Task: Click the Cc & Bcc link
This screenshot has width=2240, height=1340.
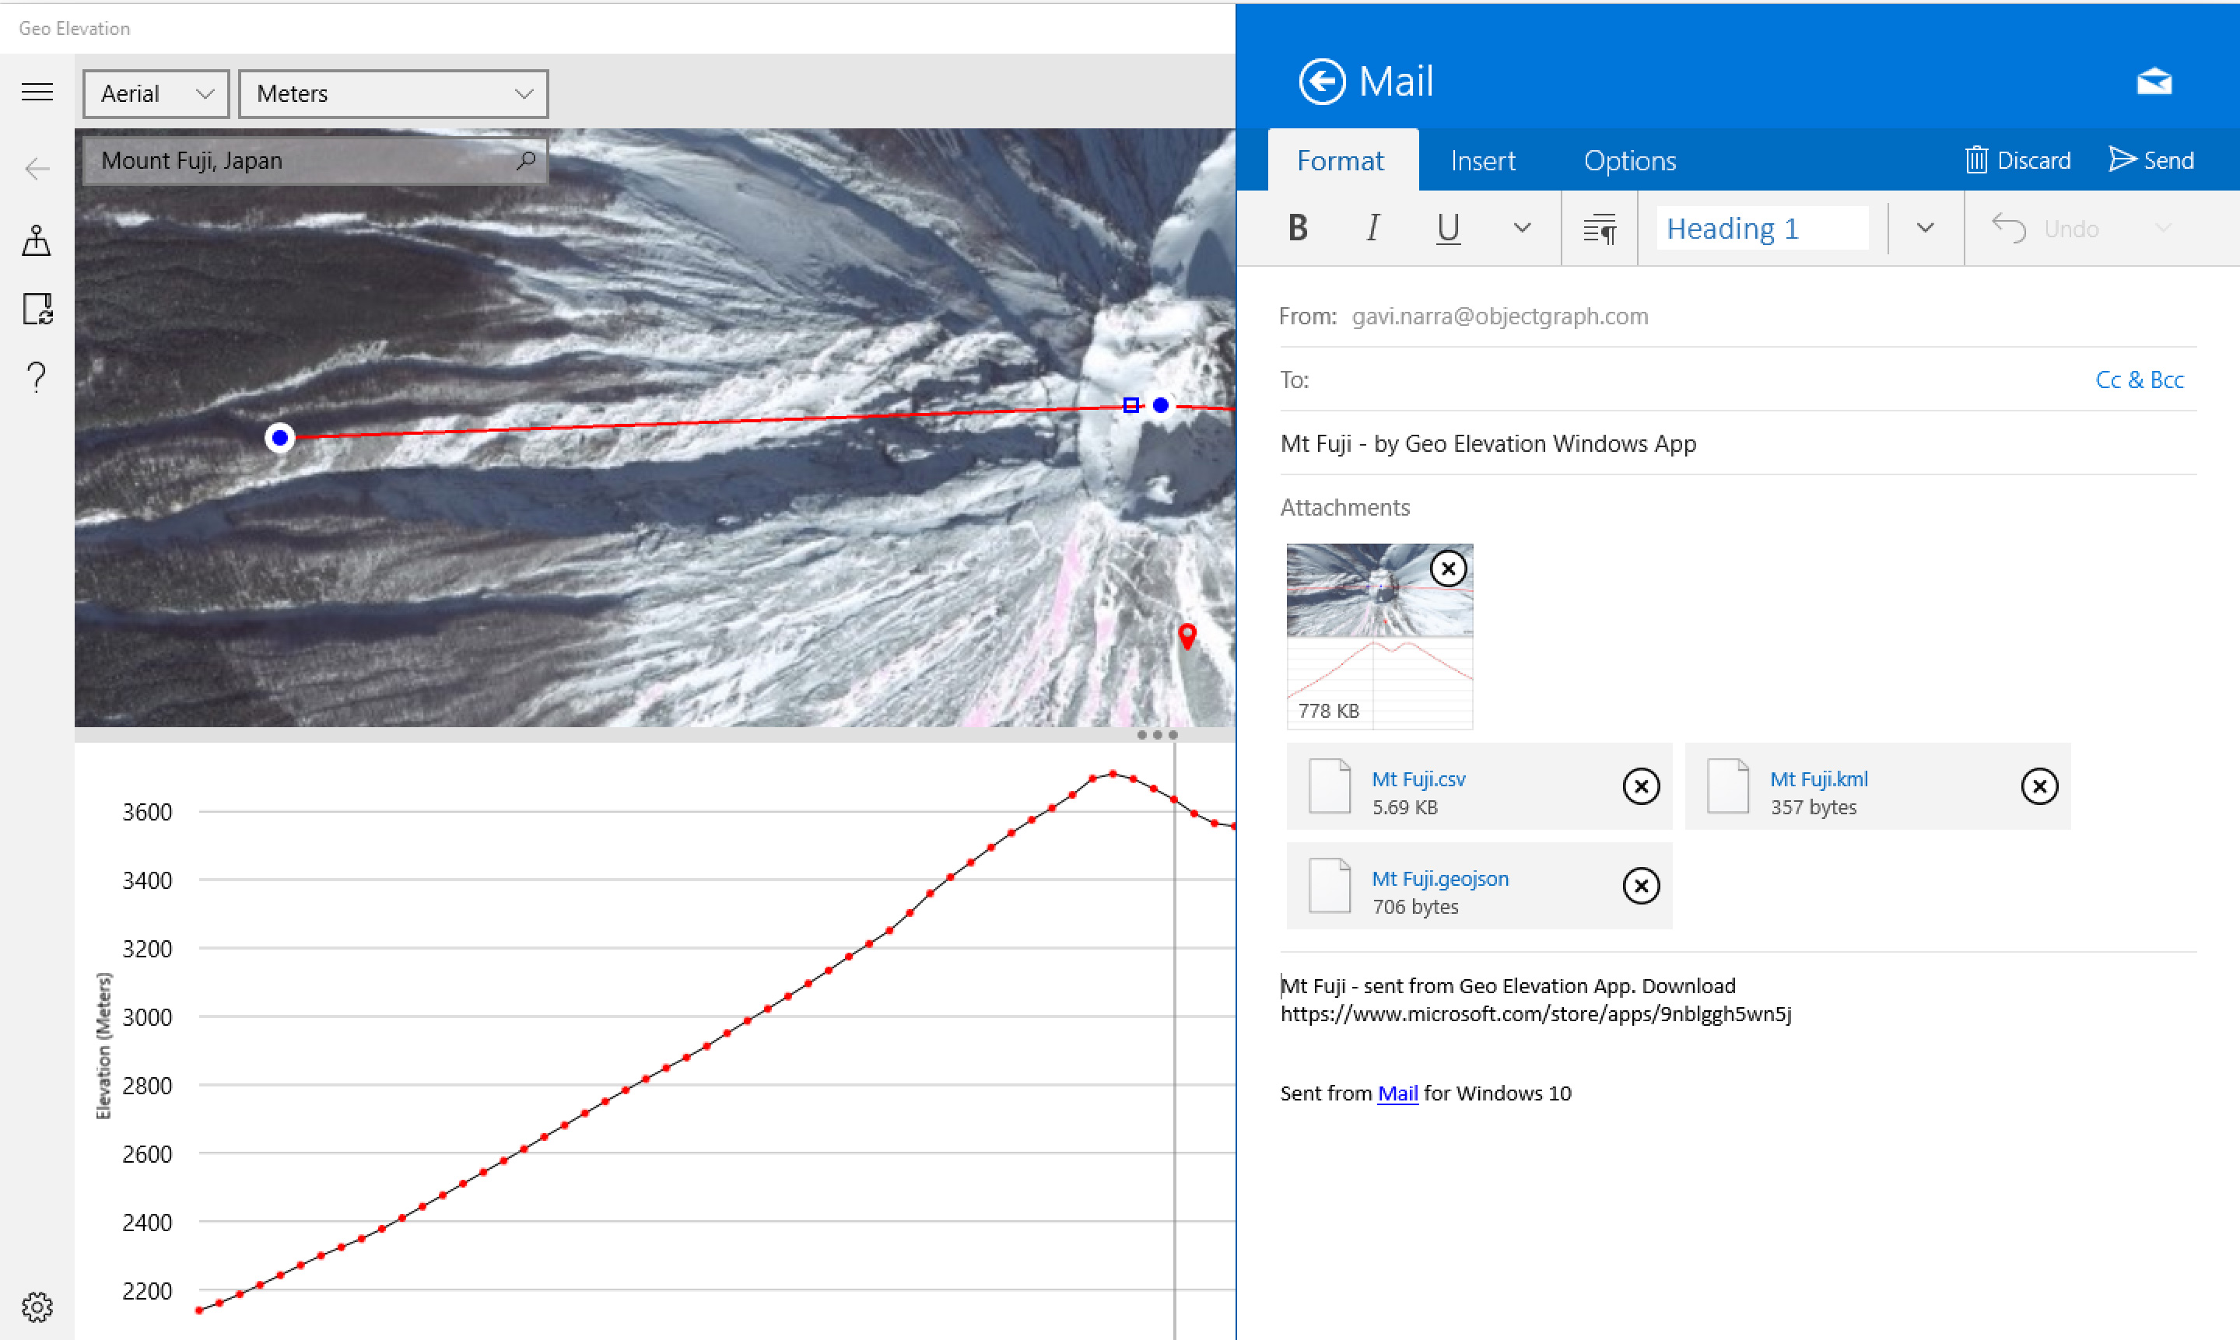Action: [2139, 380]
